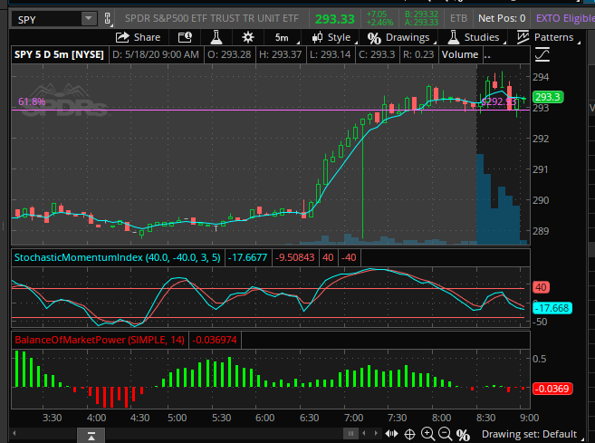Click the H: 293.37 high value
The height and width of the screenshot is (443, 595).
point(280,54)
